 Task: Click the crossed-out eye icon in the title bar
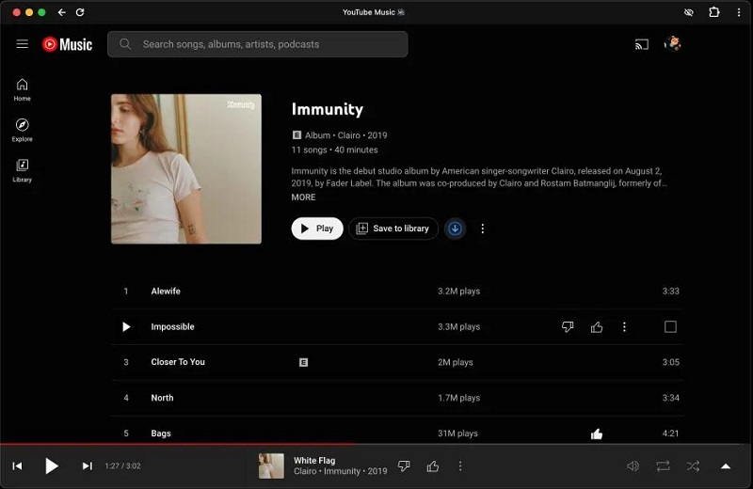(689, 12)
